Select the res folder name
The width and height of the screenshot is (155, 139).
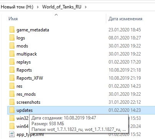(x=20, y=86)
